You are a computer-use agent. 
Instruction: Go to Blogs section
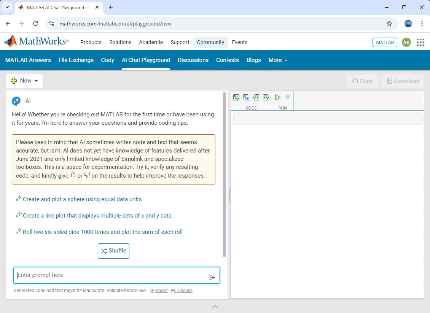253,60
